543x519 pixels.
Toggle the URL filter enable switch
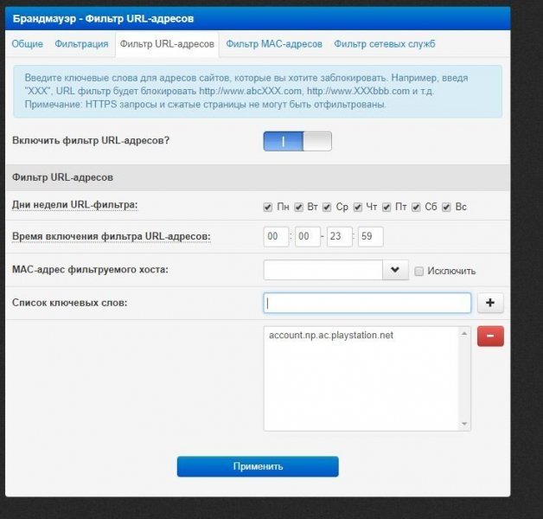coord(297,141)
